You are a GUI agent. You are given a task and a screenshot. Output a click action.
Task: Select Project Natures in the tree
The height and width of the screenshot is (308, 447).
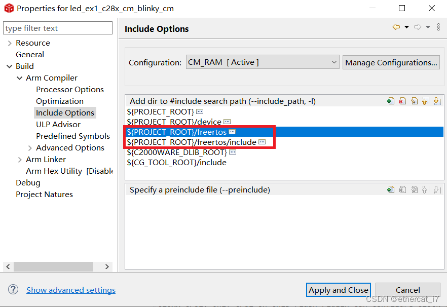tap(44, 195)
